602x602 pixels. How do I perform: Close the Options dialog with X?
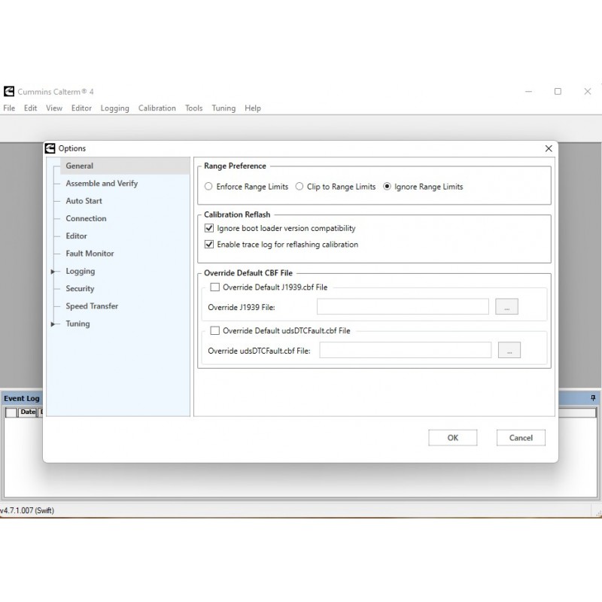coord(549,149)
